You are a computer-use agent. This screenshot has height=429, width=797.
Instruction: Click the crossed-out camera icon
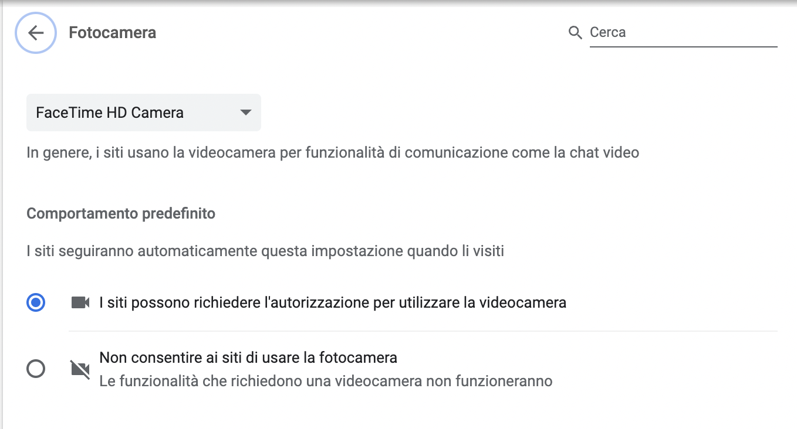point(80,369)
